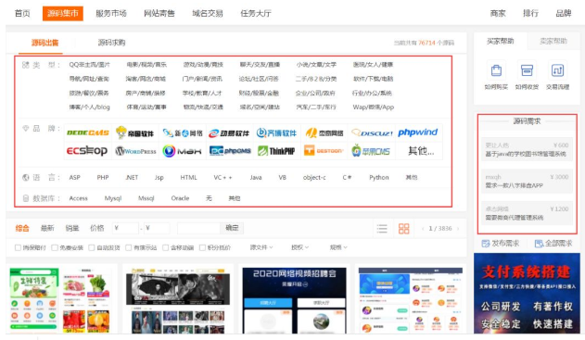The image size is (585, 340).
Task: Open the 发布需求 icon link
Action: 501,244
